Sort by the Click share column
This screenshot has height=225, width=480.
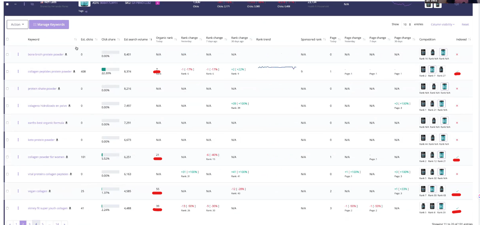click(x=119, y=39)
